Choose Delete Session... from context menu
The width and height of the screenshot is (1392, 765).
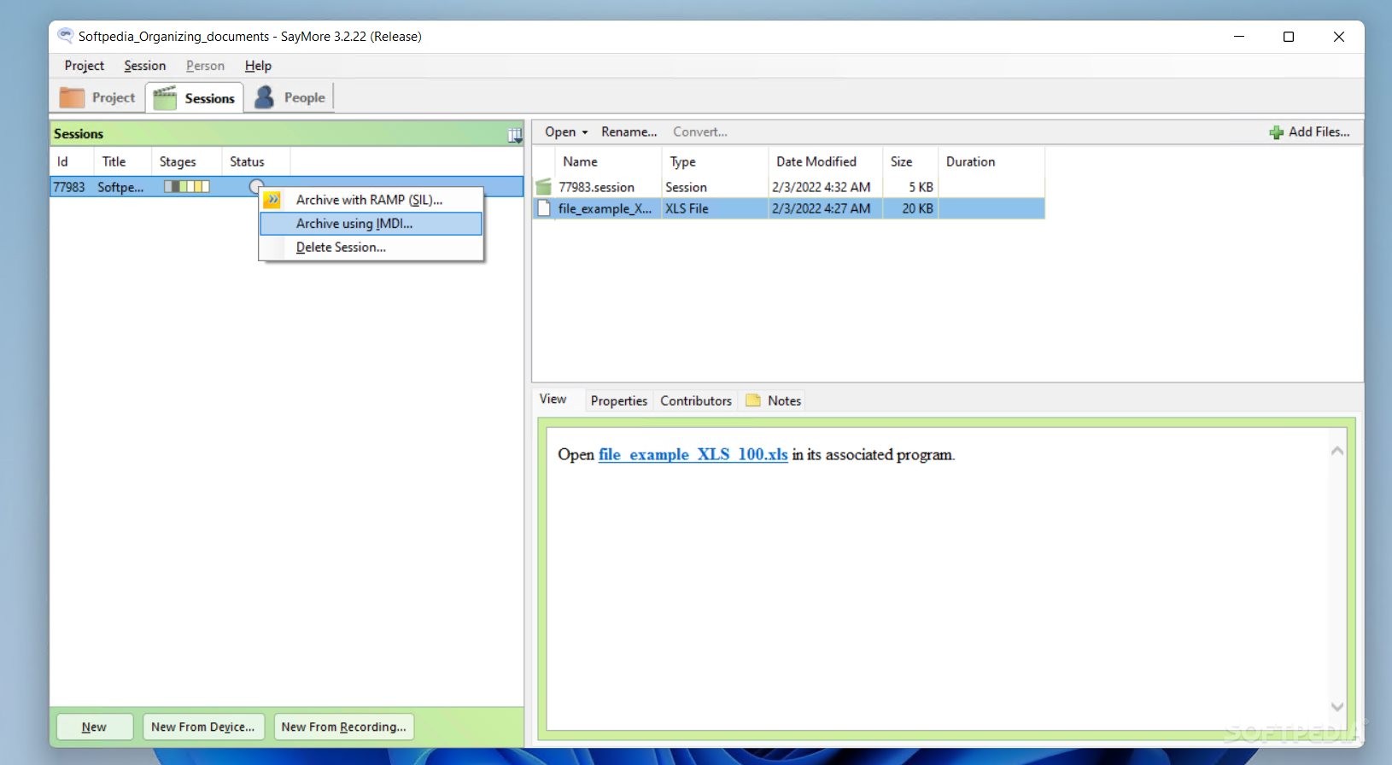tap(371, 248)
